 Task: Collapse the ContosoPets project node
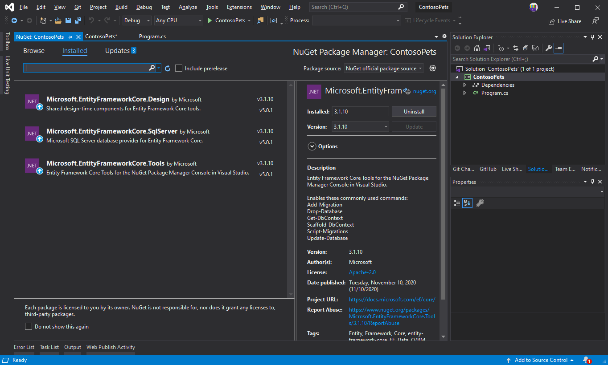pyautogui.click(x=457, y=77)
